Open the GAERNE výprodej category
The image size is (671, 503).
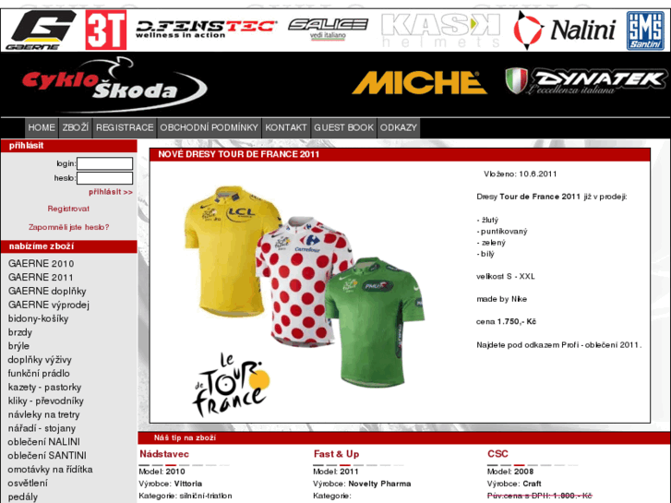(x=49, y=305)
